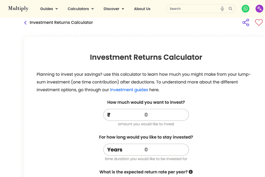Click the Years label inside duration field
This screenshot has width=265, height=177.
(115, 150)
